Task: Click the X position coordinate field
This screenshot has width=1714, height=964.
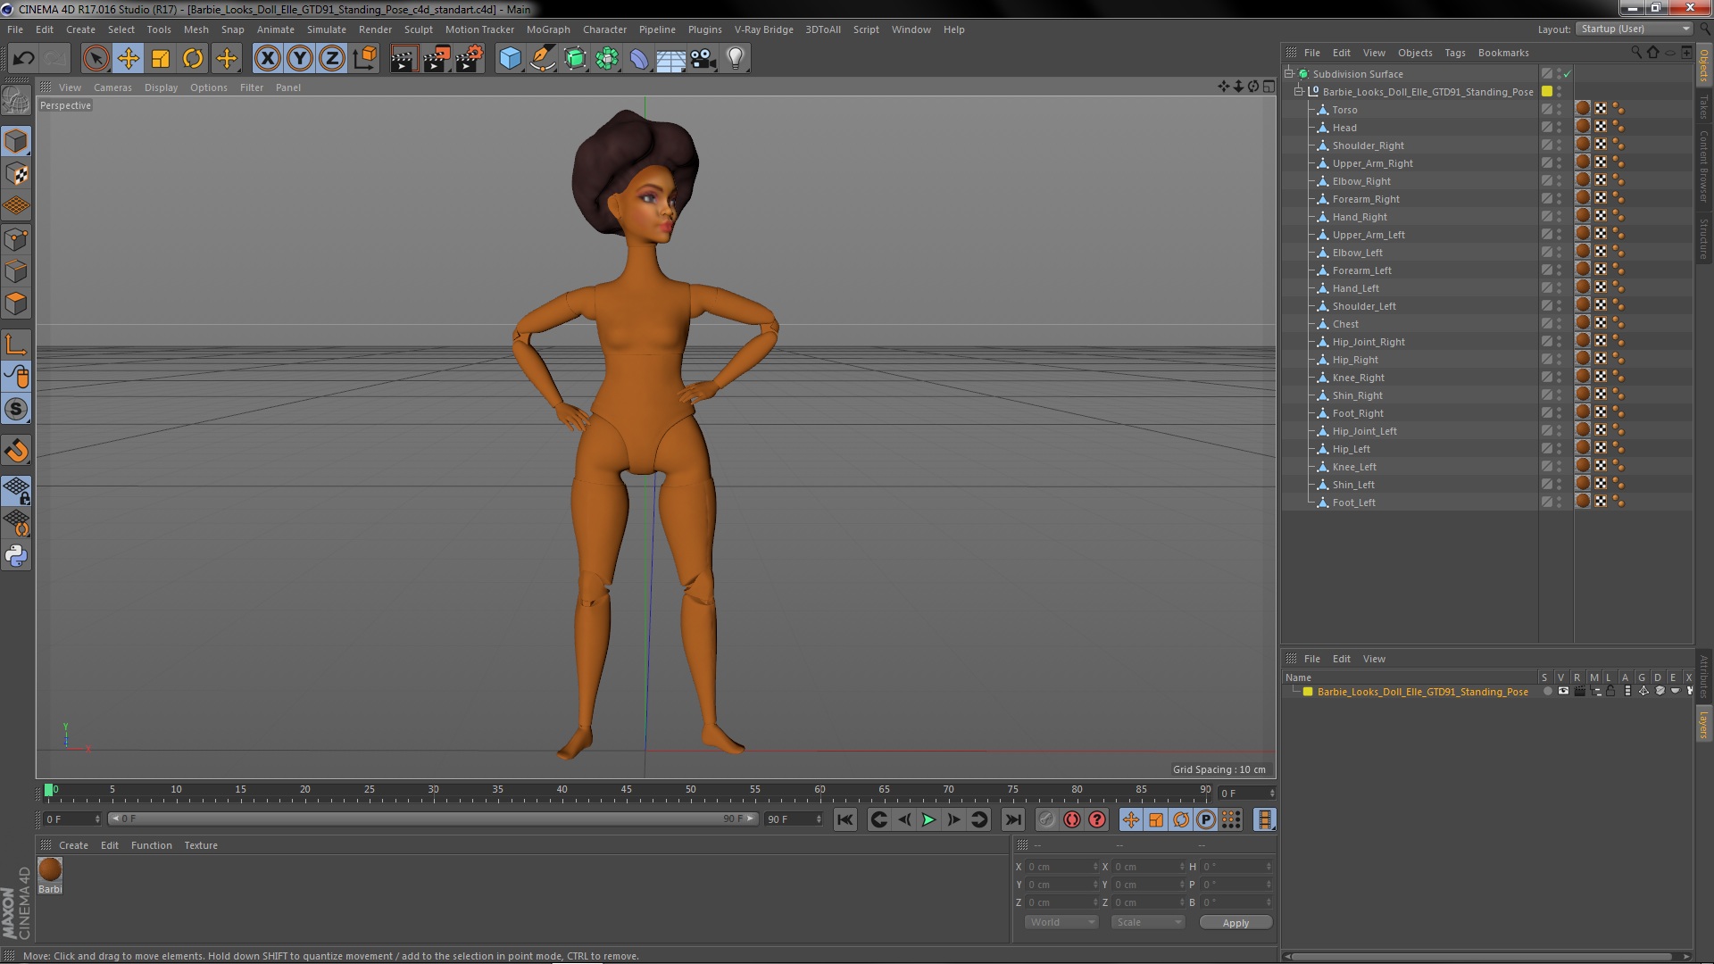Action: click(x=1061, y=867)
